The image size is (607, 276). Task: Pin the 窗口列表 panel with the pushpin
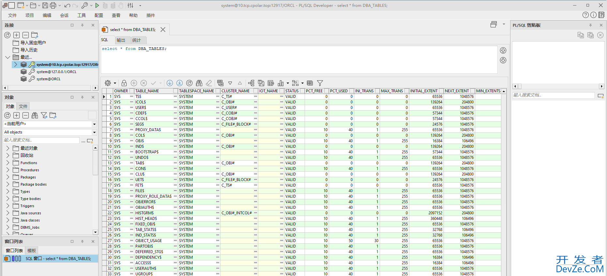point(83,241)
